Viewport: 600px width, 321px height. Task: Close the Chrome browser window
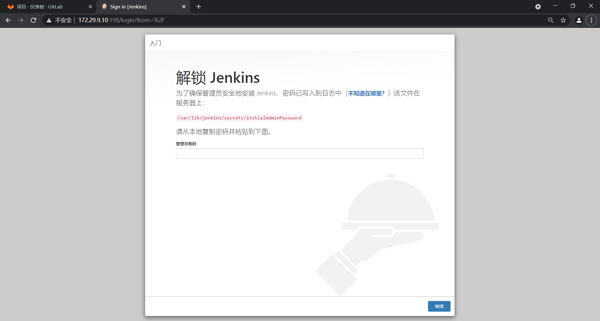(591, 6)
